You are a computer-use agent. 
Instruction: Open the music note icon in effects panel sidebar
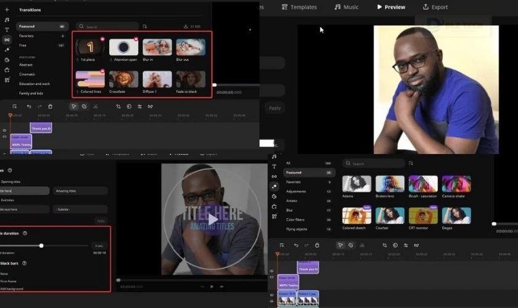click(274, 156)
